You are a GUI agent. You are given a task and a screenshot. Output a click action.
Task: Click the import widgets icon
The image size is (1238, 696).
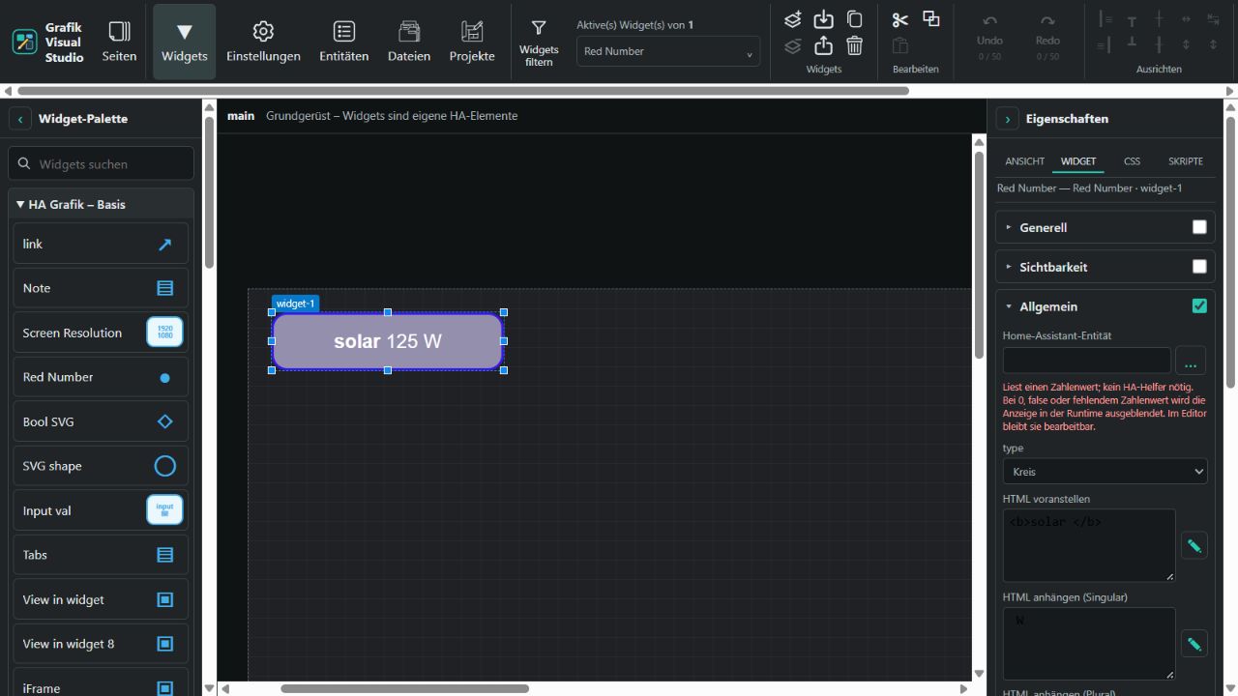pos(823,19)
